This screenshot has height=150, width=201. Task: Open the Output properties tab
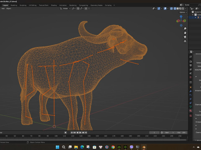click(x=191, y=65)
